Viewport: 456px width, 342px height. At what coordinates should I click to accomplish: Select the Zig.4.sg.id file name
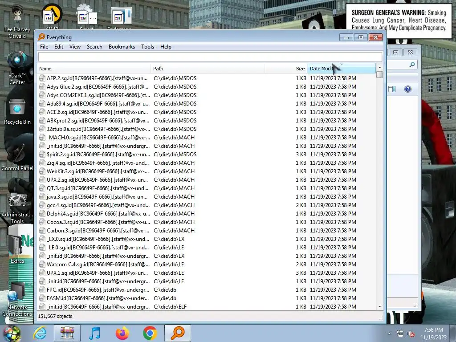click(x=98, y=163)
